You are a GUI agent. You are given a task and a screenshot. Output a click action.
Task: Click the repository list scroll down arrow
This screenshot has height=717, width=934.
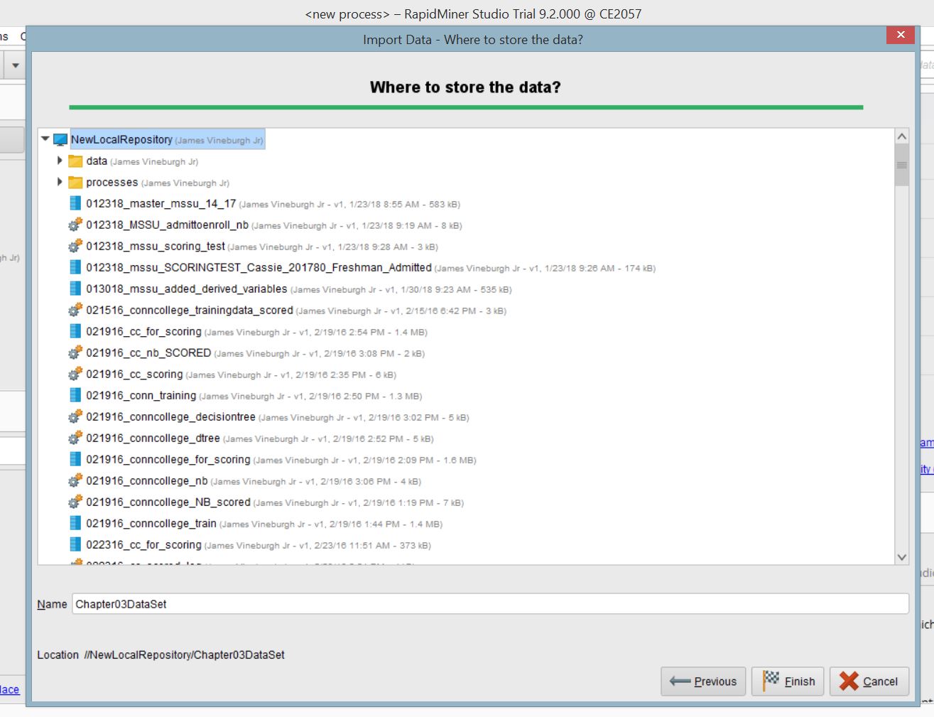point(902,557)
